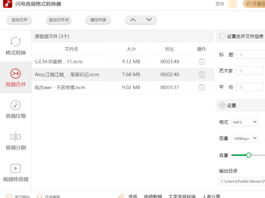Click the 00:03:48 duration cell
Screen dimensions: 265x198
pos(170,62)
